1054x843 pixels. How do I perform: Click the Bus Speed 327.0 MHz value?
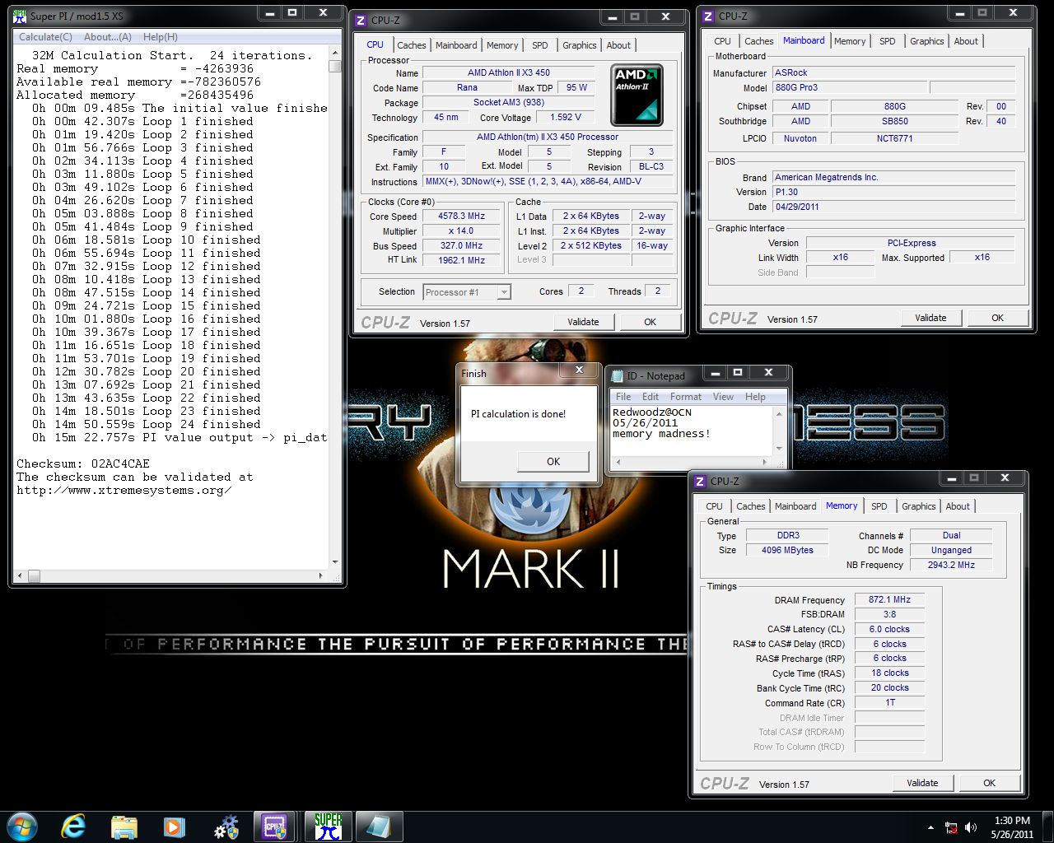461,246
